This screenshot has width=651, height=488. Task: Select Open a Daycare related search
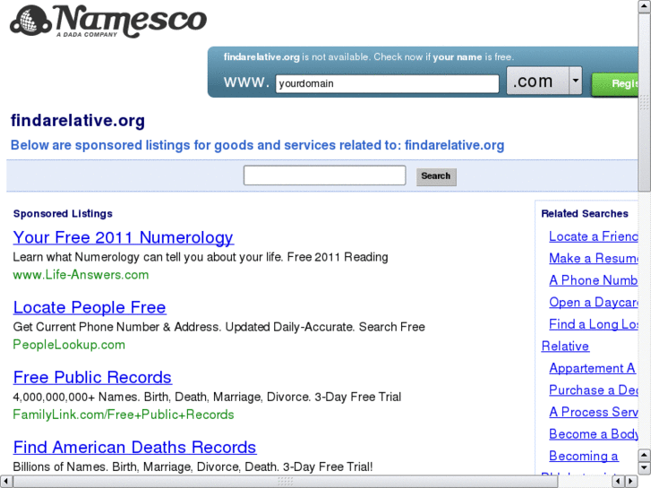click(x=594, y=303)
